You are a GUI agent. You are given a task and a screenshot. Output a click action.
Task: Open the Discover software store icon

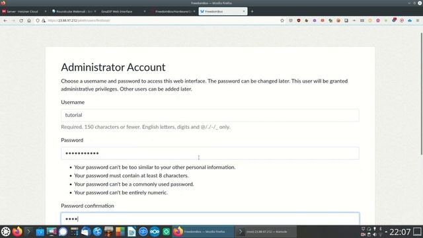[x=40, y=231]
